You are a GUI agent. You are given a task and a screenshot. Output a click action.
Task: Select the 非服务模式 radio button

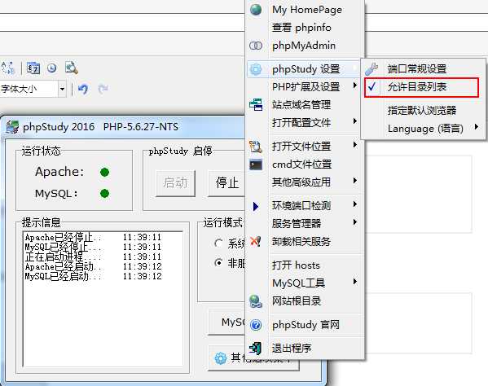tap(218, 263)
